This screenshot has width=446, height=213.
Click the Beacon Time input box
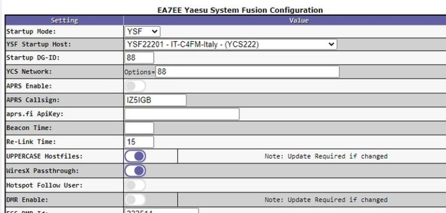(x=139, y=128)
